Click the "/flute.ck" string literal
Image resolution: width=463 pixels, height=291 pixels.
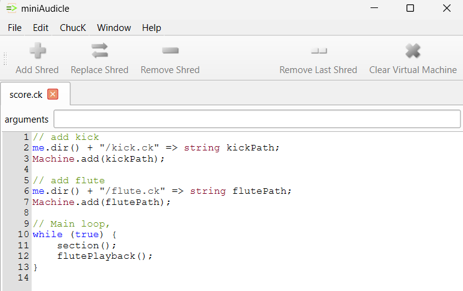132,191
